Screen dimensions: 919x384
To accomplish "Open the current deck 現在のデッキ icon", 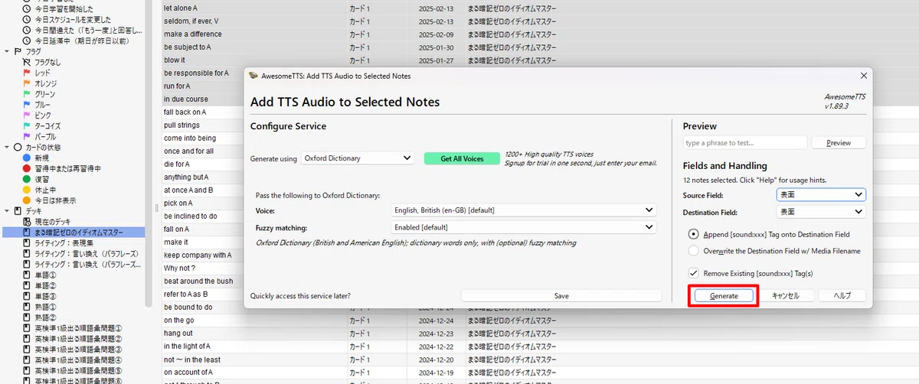I will click(28, 221).
